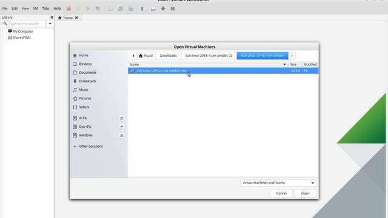The height and width of the screenshot is (218, 388).
Task: Open the File menu
Action: click(x=5, y=8)
